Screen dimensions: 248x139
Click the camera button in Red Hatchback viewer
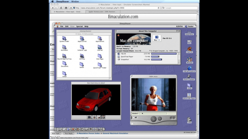(x=89, y=117)
